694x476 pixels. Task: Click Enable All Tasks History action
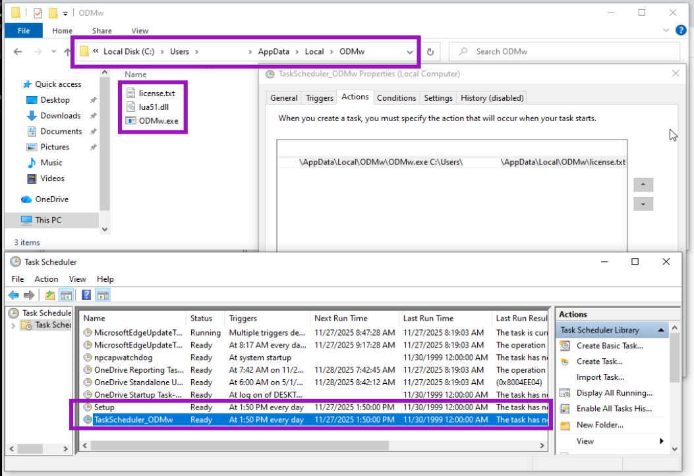point(614,409)
